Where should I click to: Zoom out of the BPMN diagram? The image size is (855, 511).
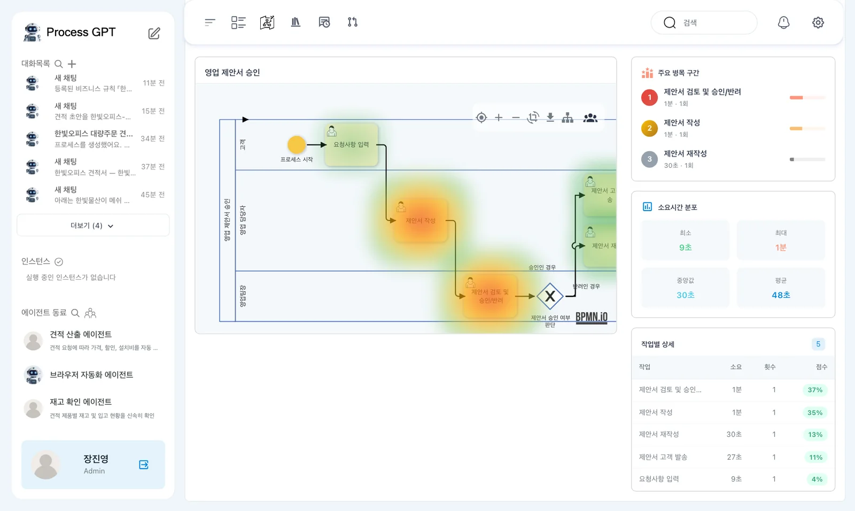516,118
